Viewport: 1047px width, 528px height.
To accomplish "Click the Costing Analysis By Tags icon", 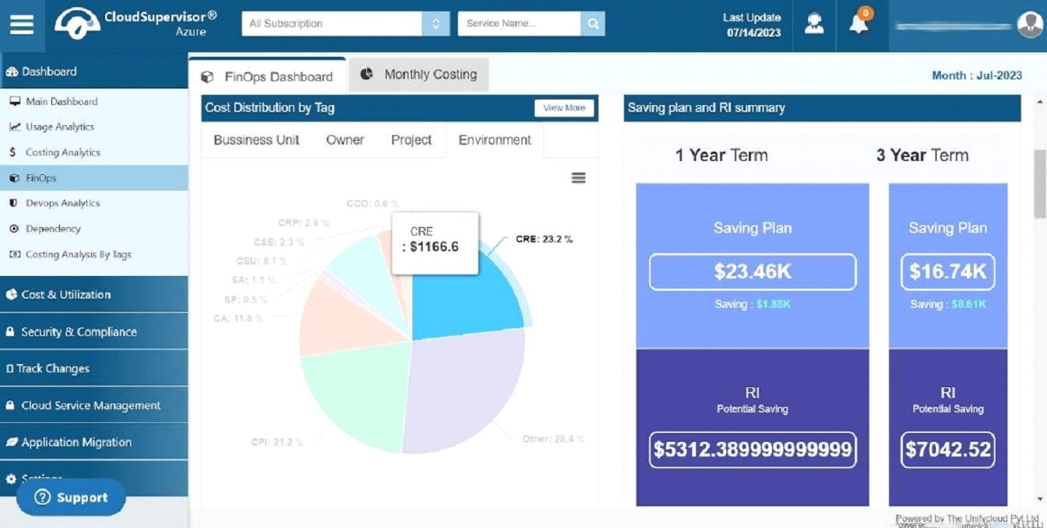I will [x=14, y=254].
